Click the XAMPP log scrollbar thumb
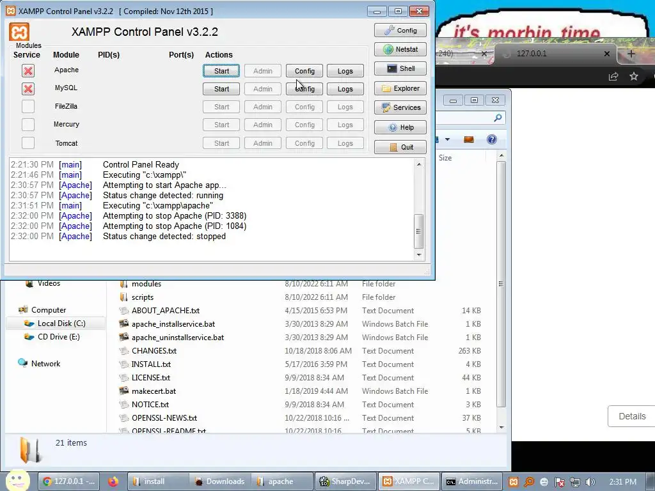 [419, 231]
